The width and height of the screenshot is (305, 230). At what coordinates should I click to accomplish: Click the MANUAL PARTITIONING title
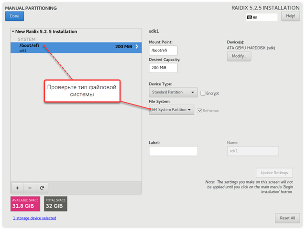pos(31,8)
